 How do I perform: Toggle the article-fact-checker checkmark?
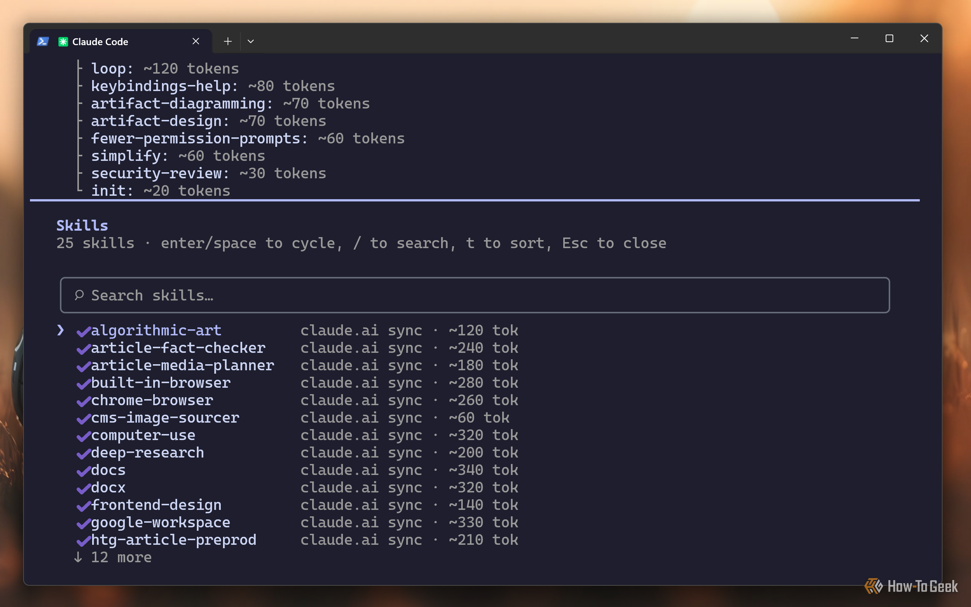click(83, 349)
